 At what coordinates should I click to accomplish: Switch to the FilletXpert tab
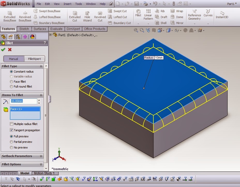(34, 59)
